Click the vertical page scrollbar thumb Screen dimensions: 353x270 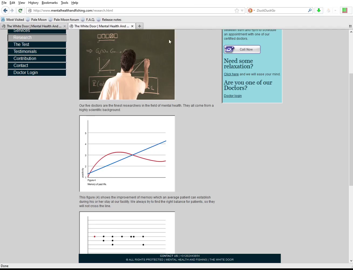pos(351,130)
